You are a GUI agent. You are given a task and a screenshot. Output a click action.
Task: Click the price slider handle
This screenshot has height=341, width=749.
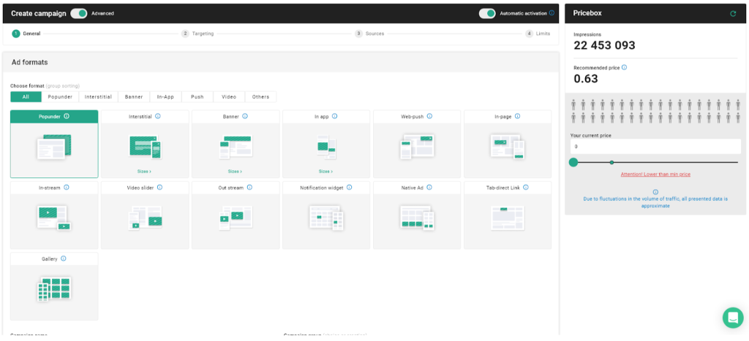[x=573, y=162]
